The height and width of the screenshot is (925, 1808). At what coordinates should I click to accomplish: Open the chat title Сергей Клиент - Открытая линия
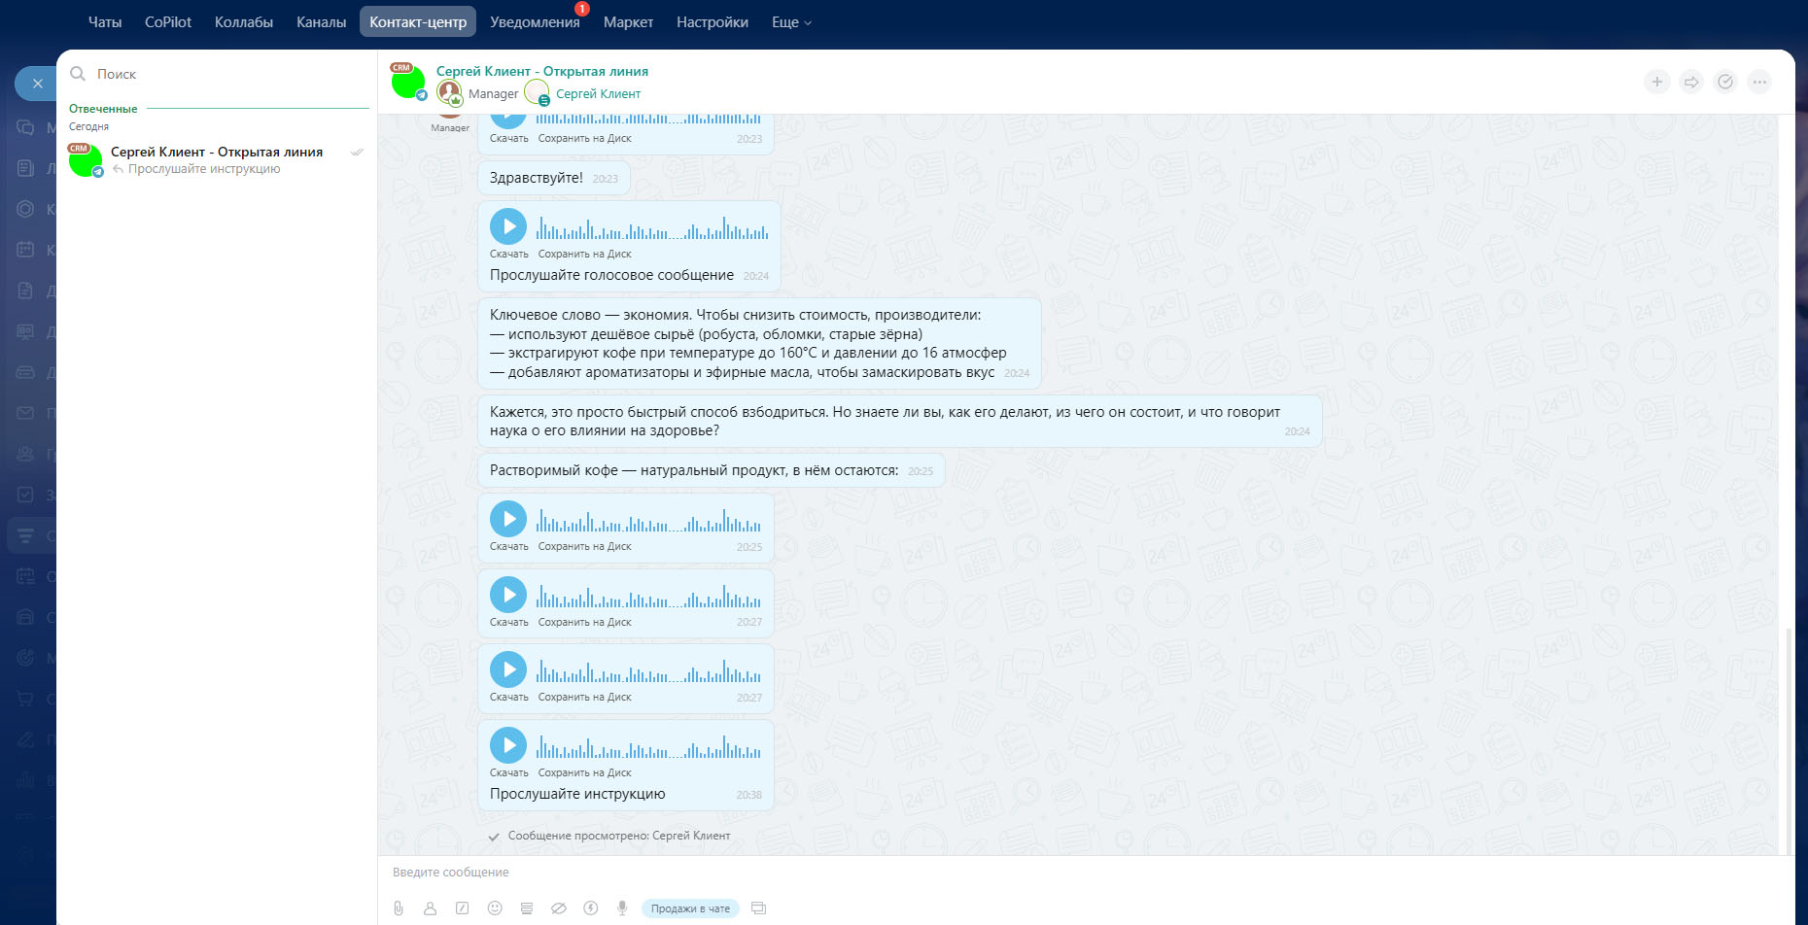pyautogui.click(x=542, y=71)
